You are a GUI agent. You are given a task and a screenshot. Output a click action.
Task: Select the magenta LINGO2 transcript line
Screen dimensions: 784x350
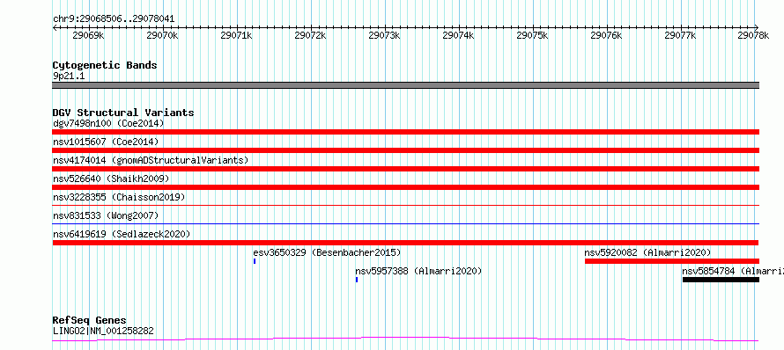406,339
